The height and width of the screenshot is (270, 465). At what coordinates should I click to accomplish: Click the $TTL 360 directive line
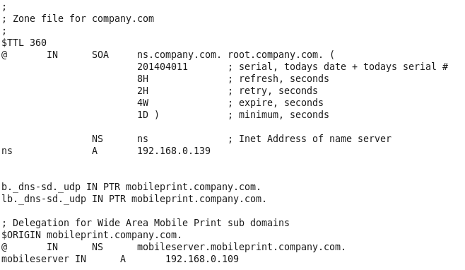pyautogui.click(x=24, y=42)
